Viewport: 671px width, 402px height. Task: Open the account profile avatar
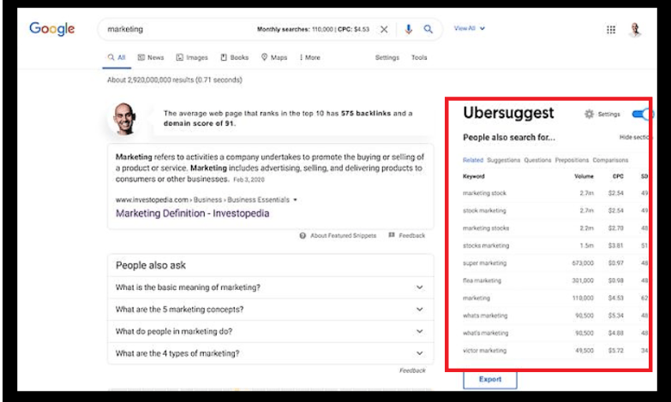[x=635, y=29]
